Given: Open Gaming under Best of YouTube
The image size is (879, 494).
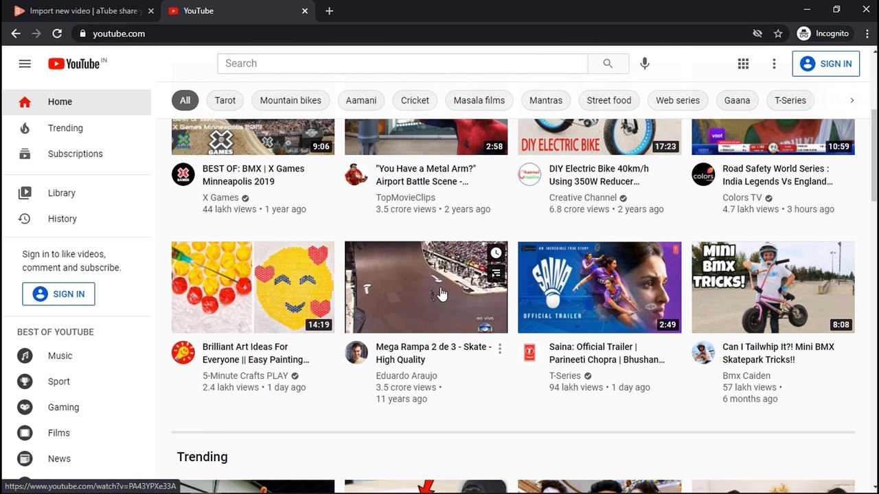Looking at the screenshot, I should click(x=76, y=408).
